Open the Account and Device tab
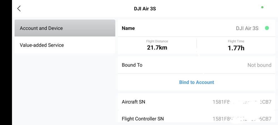 [x=65, y=28]
